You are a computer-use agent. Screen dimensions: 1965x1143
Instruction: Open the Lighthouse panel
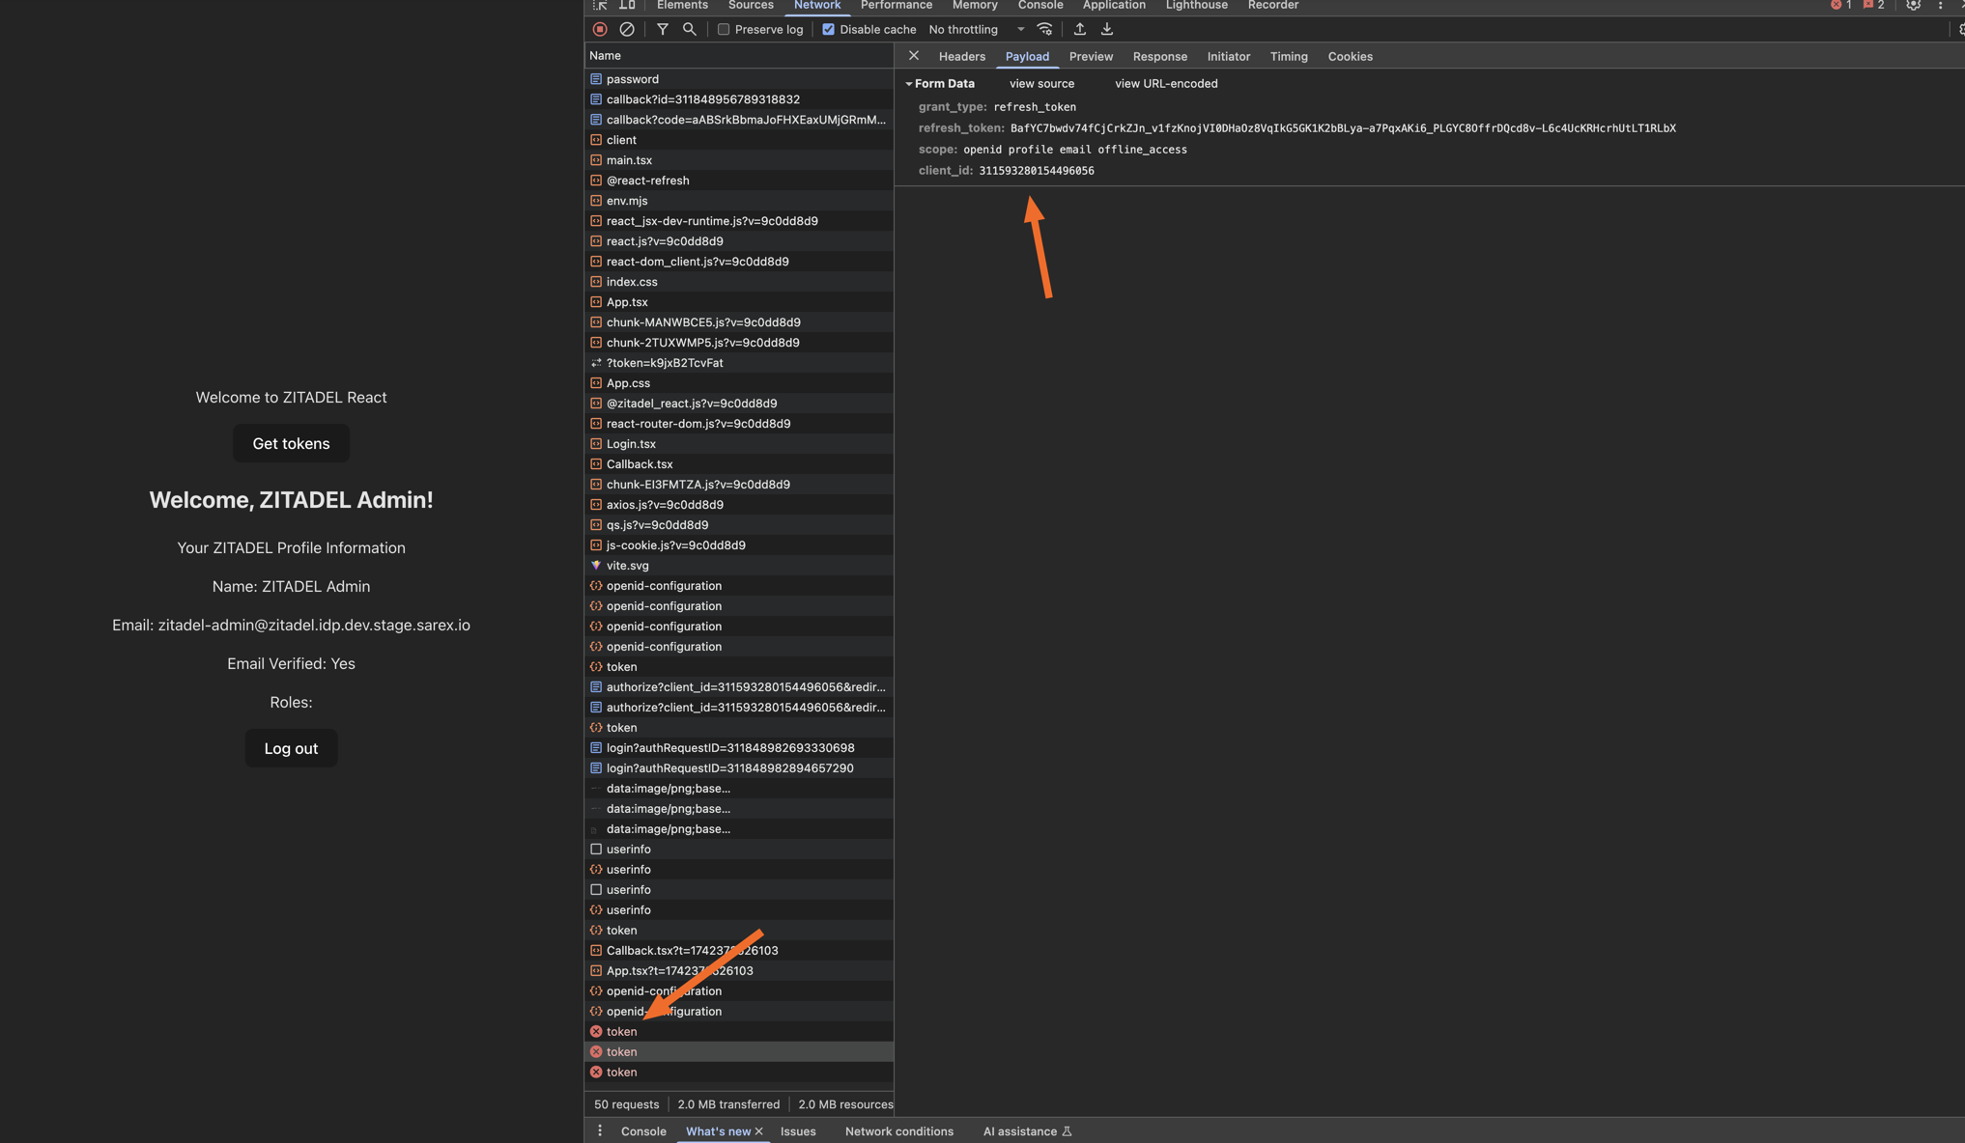tap(1197, 5)
